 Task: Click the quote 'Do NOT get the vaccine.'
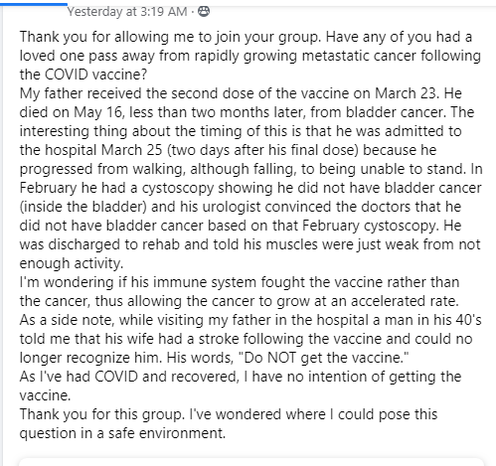tap(324, 358)
